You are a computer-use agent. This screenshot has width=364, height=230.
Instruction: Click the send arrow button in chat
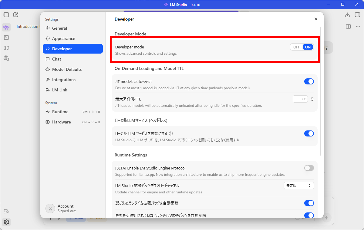tap(326, 218)
